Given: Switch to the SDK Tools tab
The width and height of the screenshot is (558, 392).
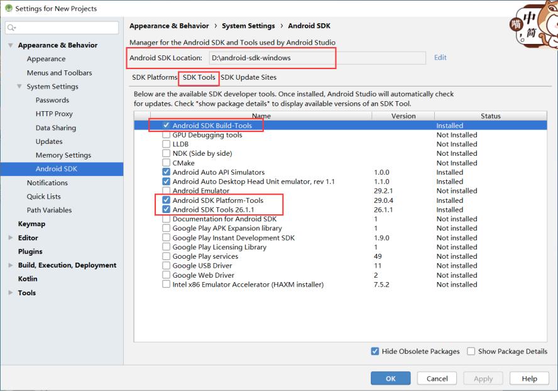Looking at the screenshot, I should (x=199, y=77).
